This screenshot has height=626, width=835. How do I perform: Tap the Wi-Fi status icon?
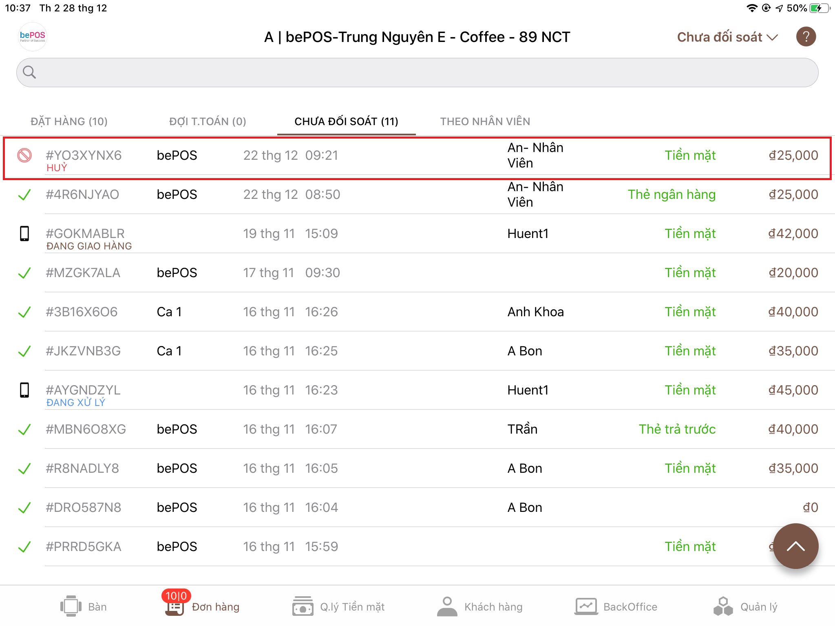tap(752, 8)
